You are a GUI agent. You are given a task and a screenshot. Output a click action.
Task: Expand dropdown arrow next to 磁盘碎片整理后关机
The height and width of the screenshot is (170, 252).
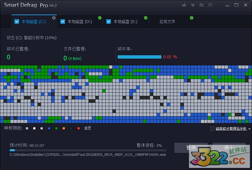[249, 129]
